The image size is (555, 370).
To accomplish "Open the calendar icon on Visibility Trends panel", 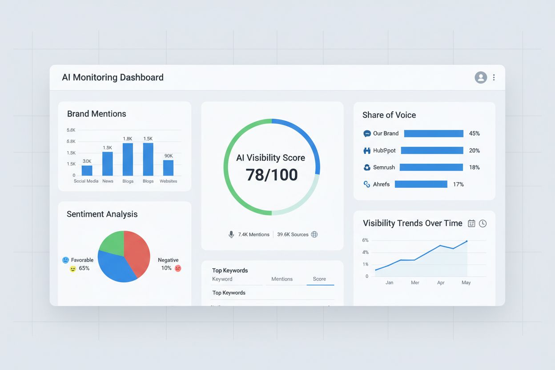I will coord(471,223).
